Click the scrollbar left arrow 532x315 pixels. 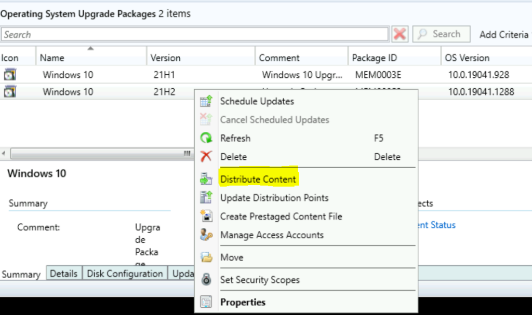coord(4,153)
